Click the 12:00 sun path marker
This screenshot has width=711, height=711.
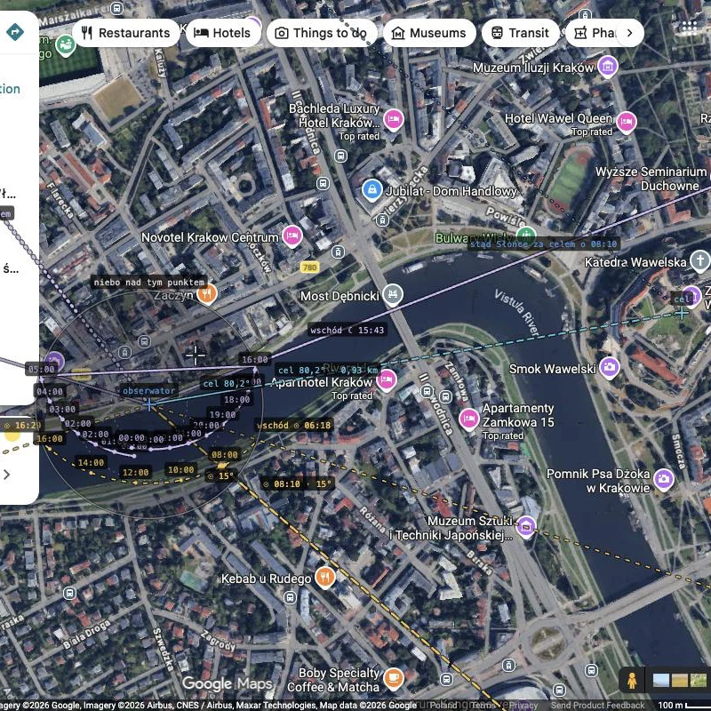[136, 473]
